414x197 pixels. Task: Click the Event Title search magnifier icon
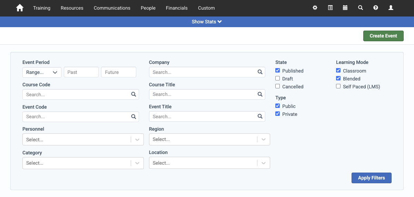click(260, 117)
